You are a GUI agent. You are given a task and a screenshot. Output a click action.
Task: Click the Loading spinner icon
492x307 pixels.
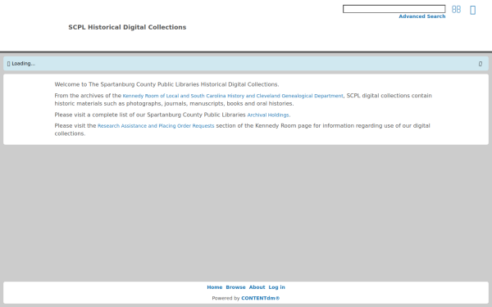coord(8,64)
